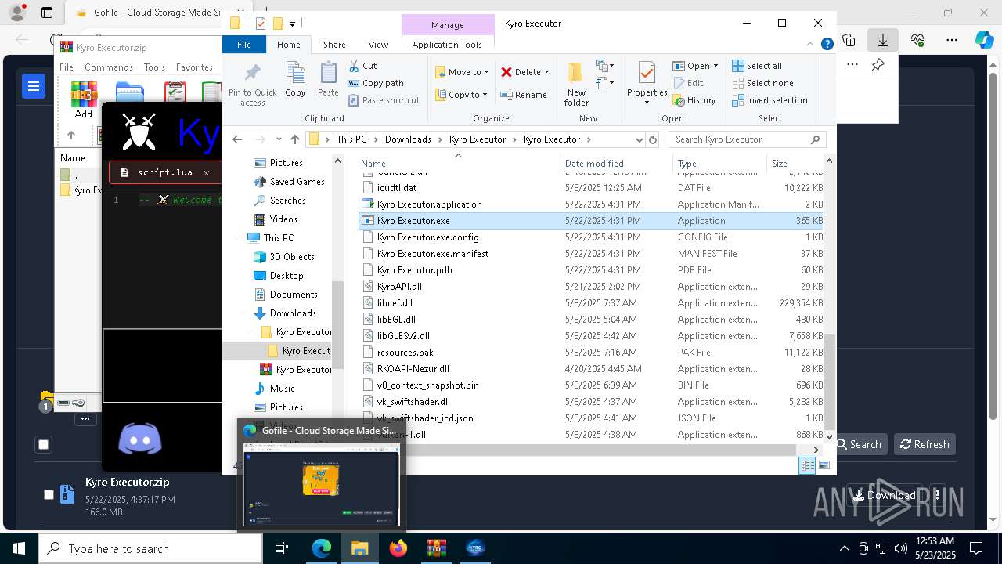This screenshot has width=1002, height=564.
Task: Click WinRAR Add toolbar icon
Action: click(x=84, y=99)
